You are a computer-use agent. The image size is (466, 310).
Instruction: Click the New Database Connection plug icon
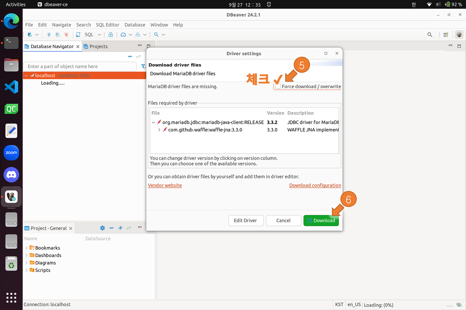(x=30, y=35)
